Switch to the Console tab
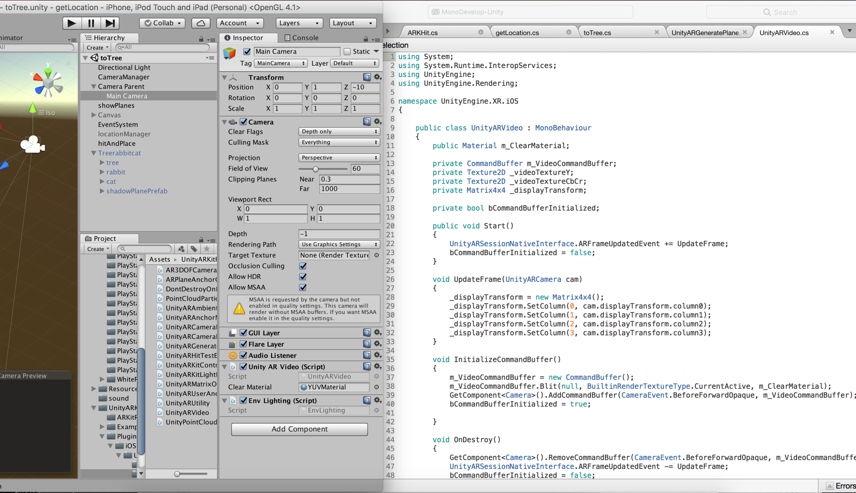The width and height of the screenshot is (856, 493). pyautogui.click(x=302, y=38)
